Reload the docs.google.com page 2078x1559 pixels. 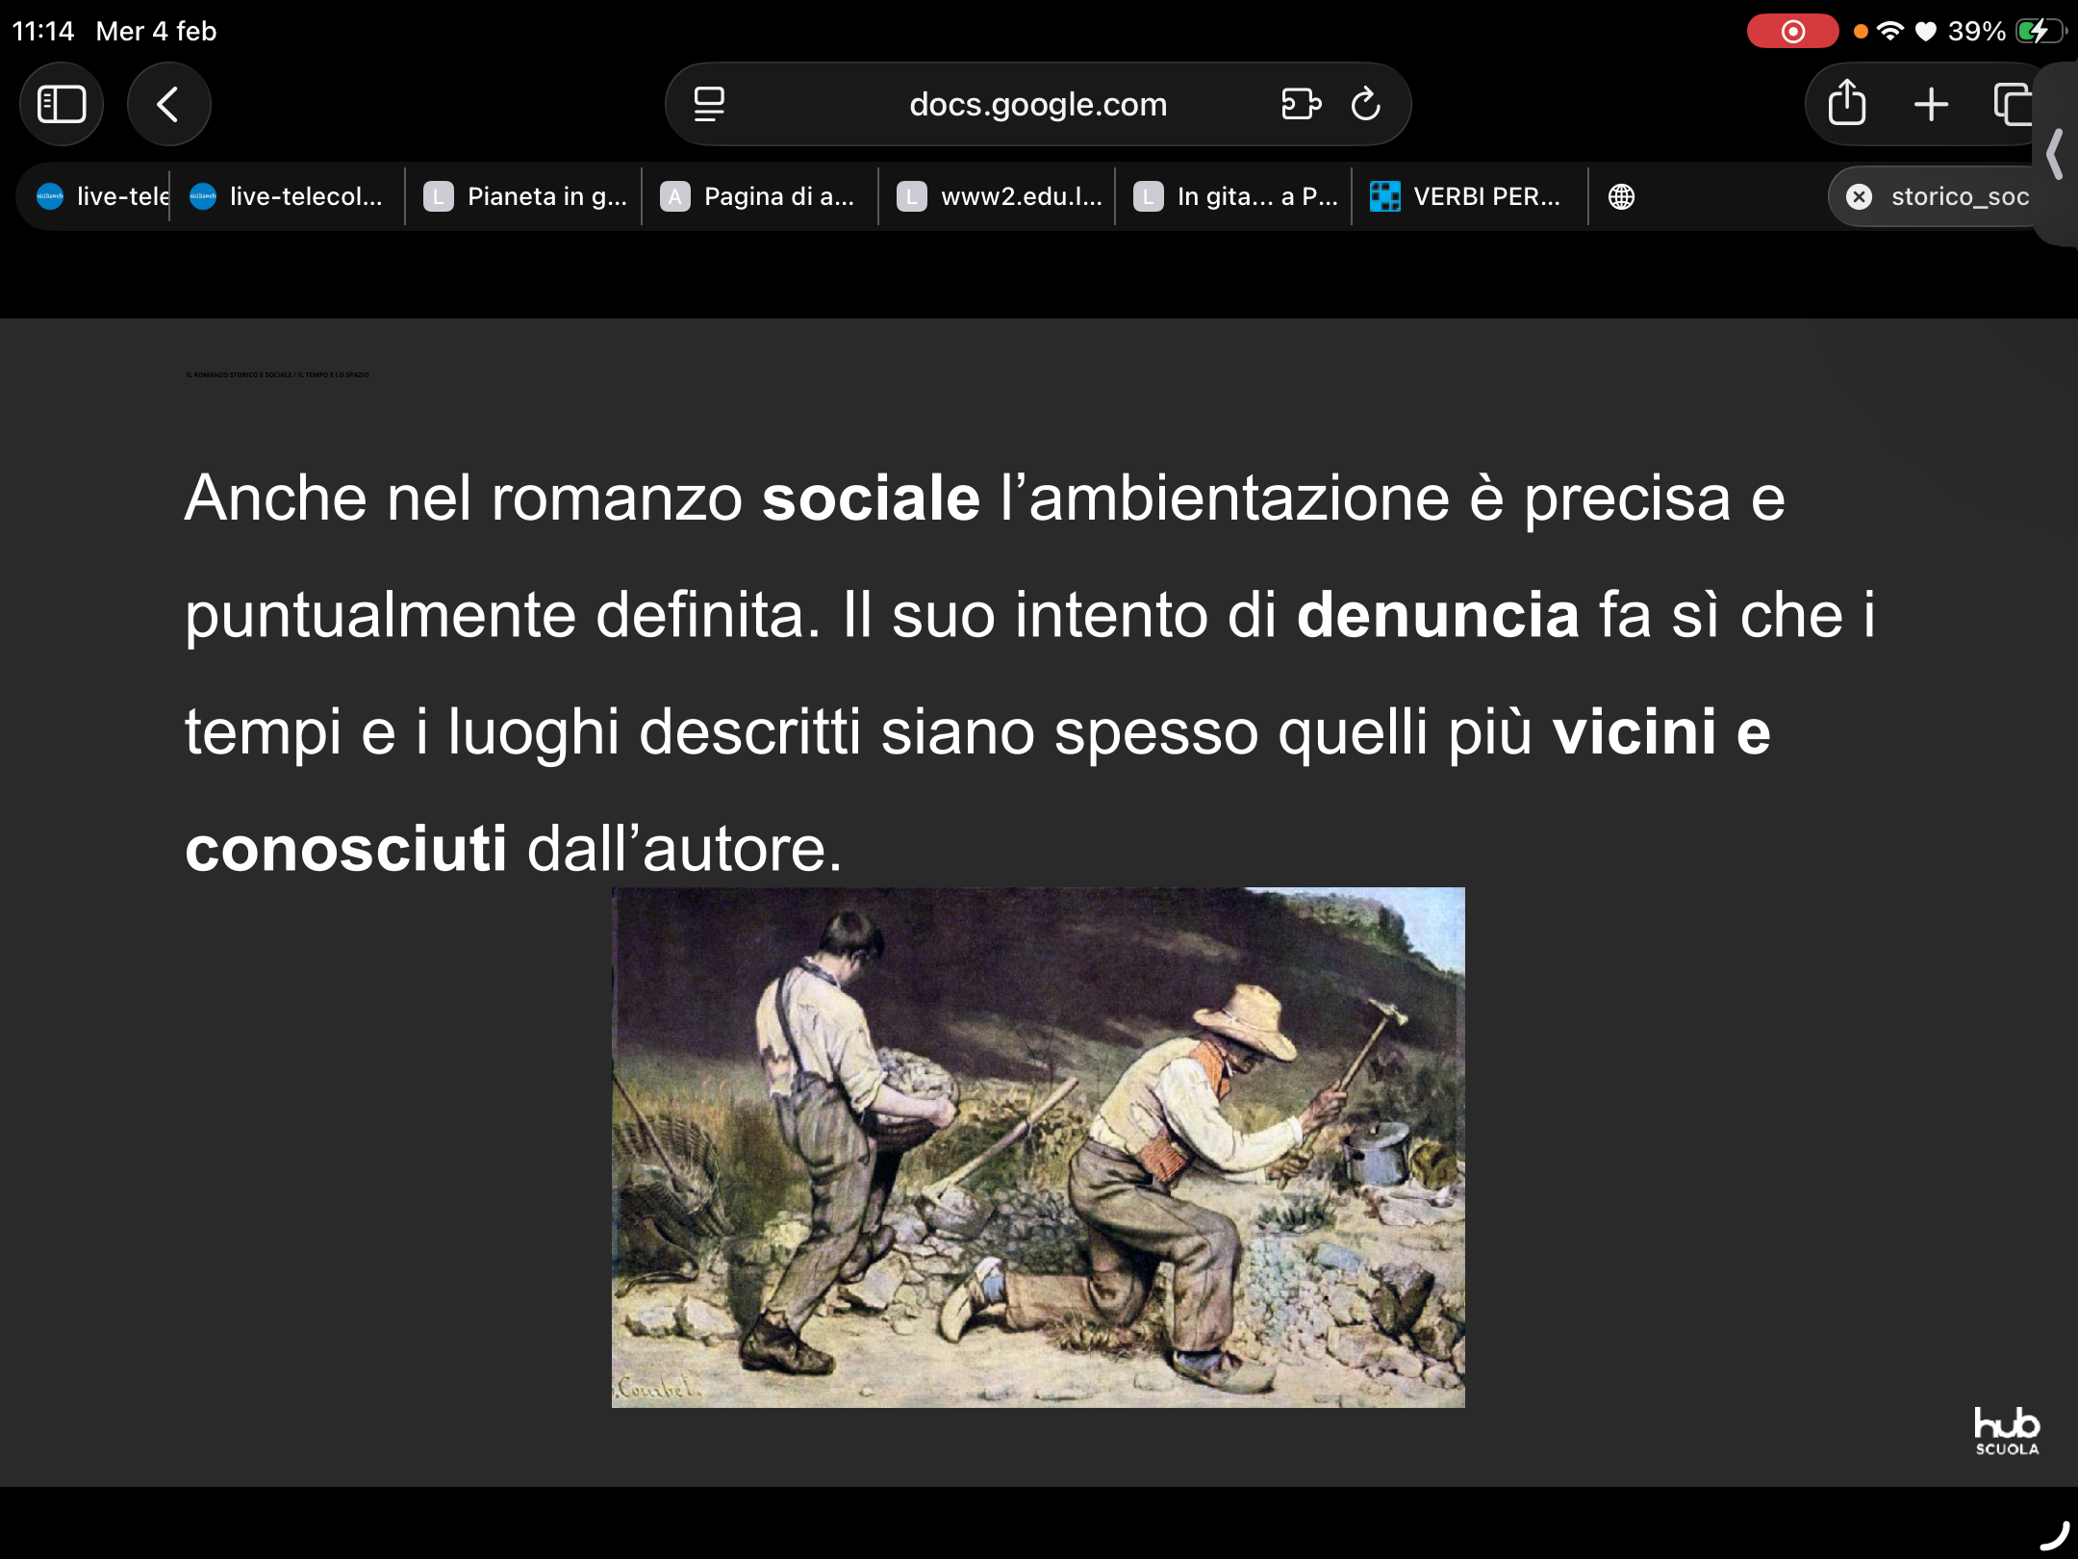click(1366, 104)
